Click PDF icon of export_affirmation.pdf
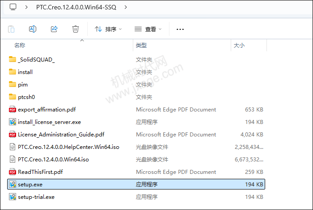 tap(13, 109)
